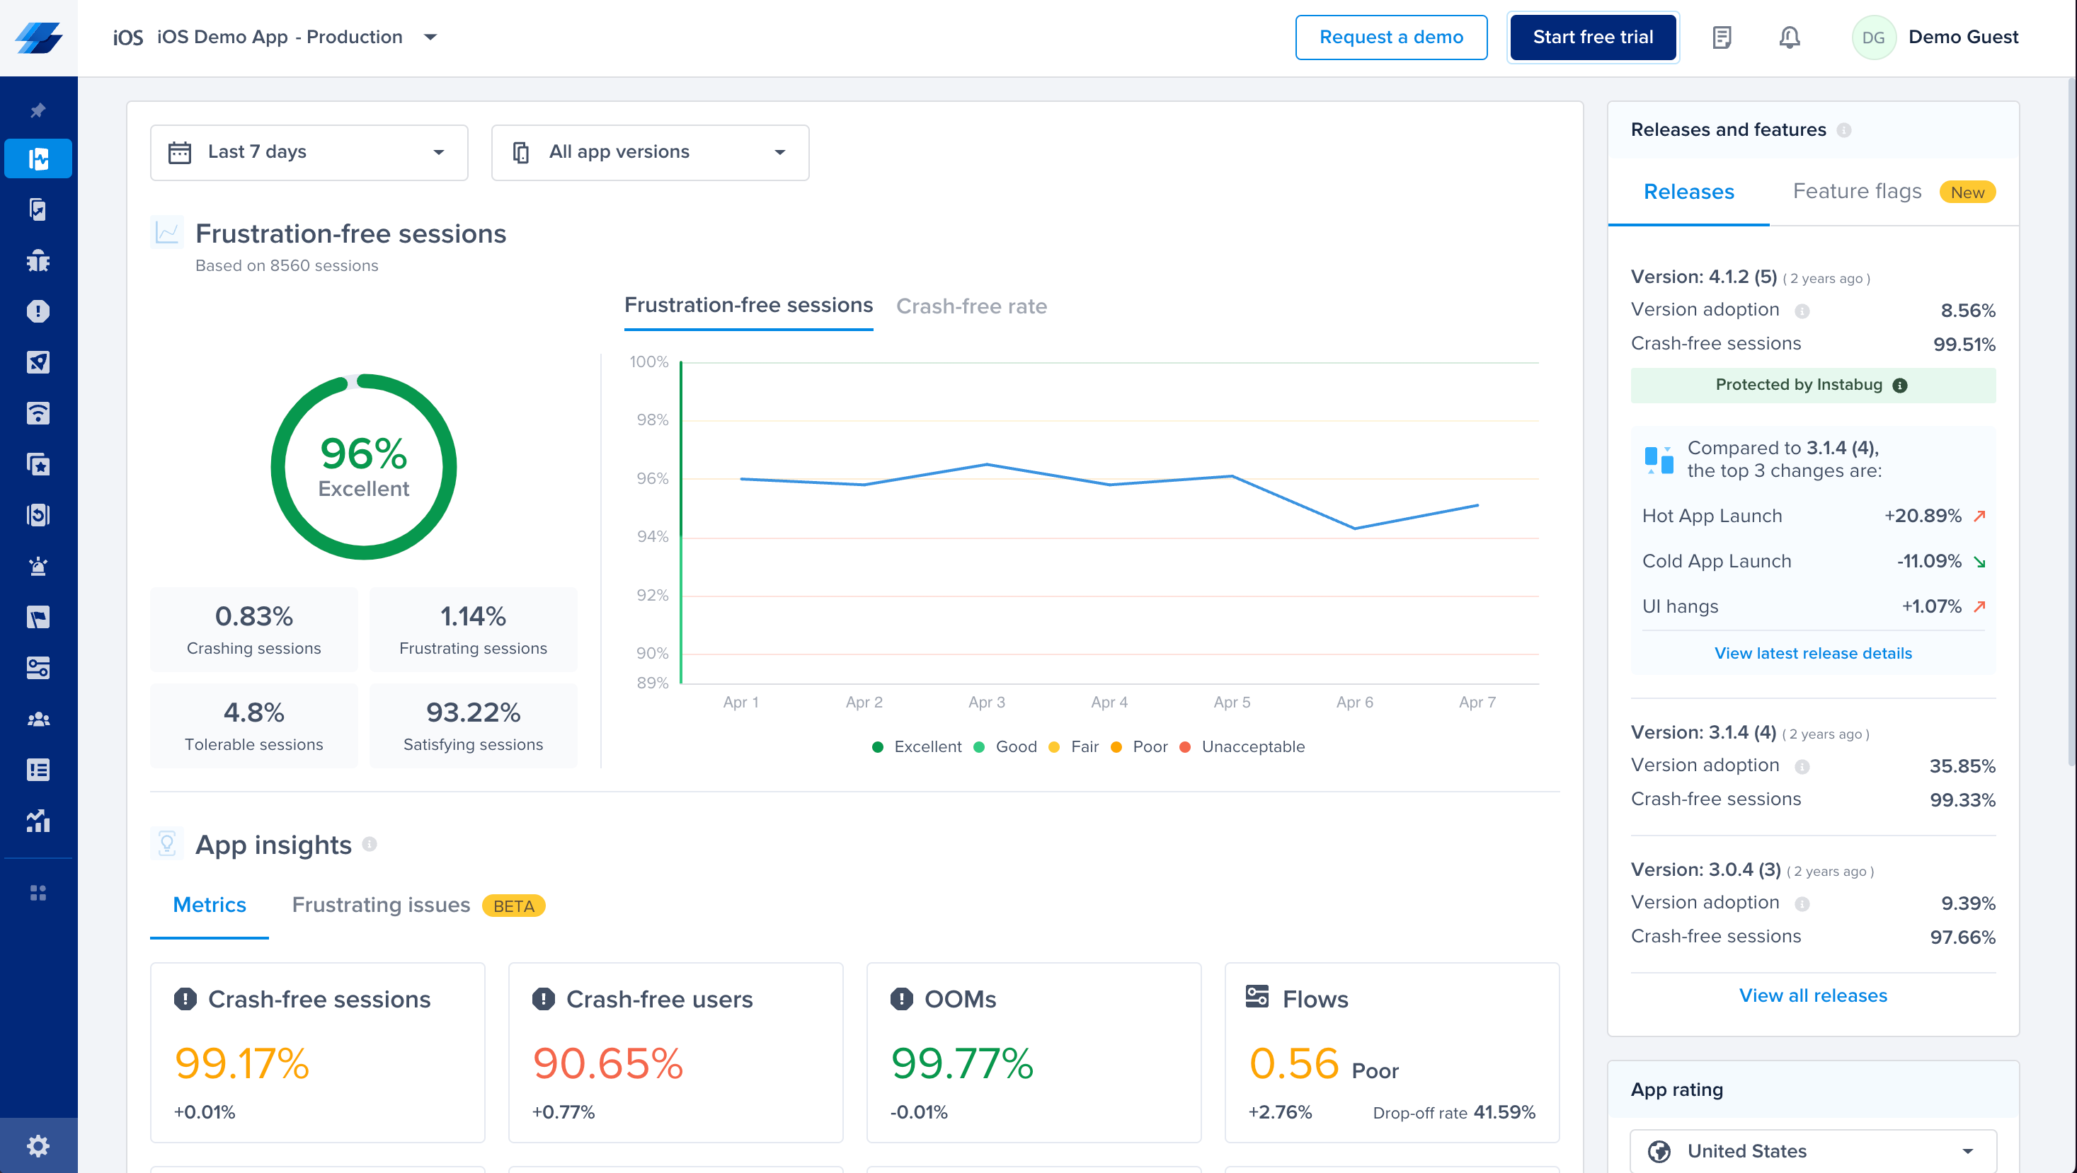Click the notification bell icon
This screenshot has width=2077, height=1173.
[x=1789, y=37]
